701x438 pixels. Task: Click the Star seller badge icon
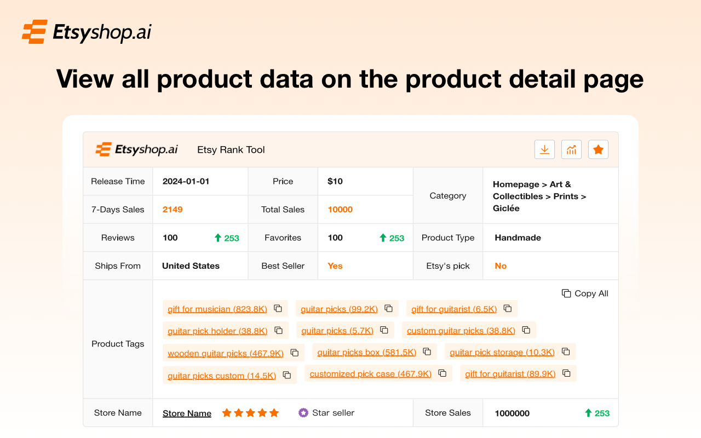tap(303, 412)
